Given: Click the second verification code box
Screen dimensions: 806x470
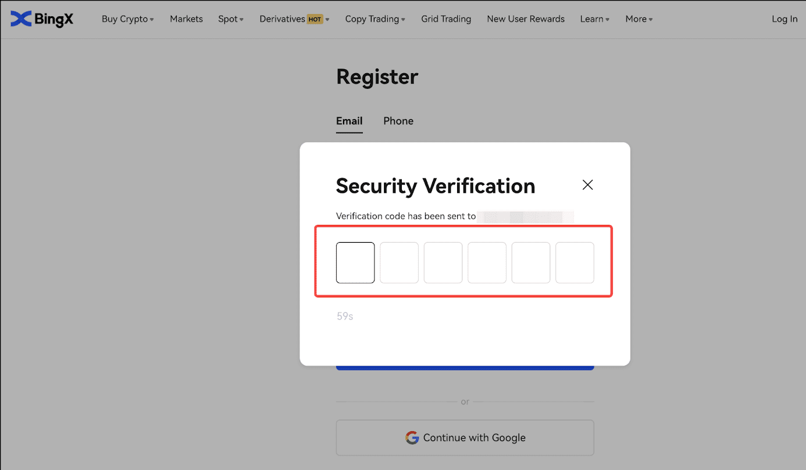Looking at the screenshot, I should pos(399,263).
